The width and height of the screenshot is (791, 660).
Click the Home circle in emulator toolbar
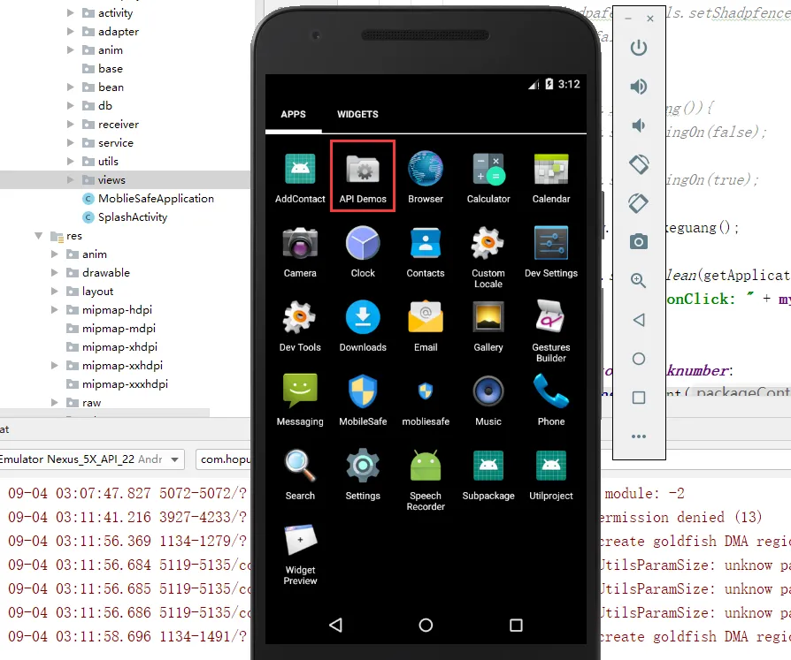[639, 359]
